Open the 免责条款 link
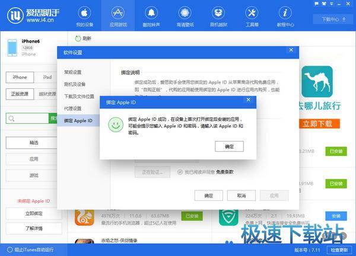Screen dimensions: 356x256 (224, 172)
